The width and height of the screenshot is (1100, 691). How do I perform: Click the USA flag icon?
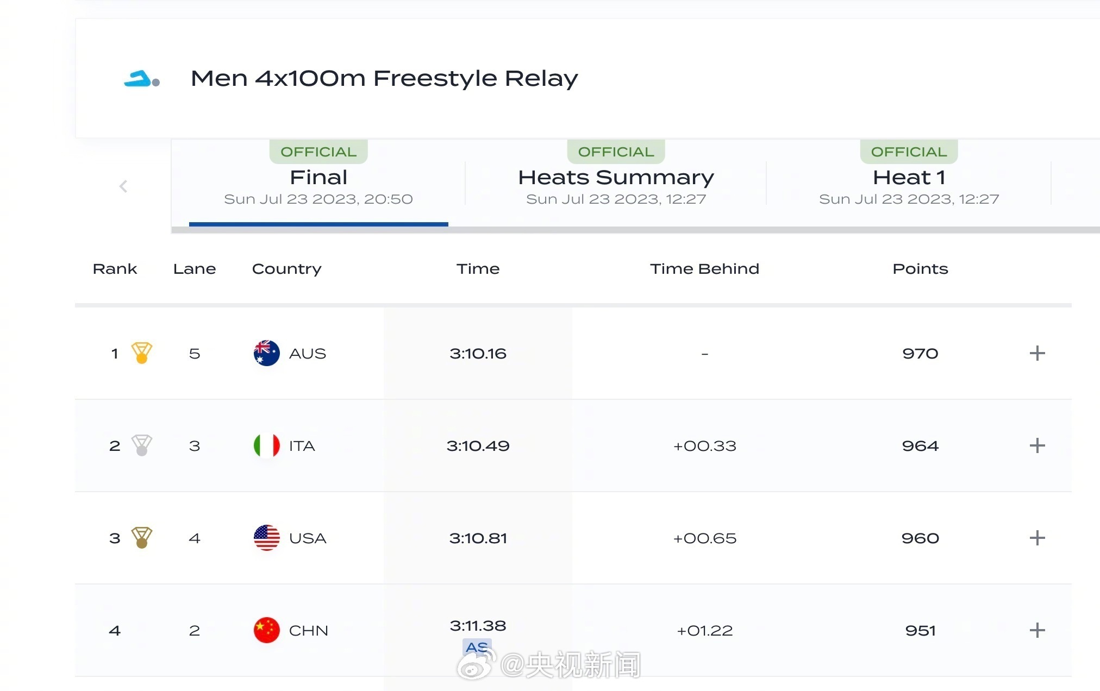pos(266,538)
